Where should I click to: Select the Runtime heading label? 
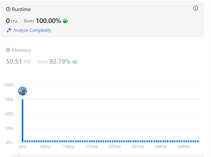click(21, 9)
